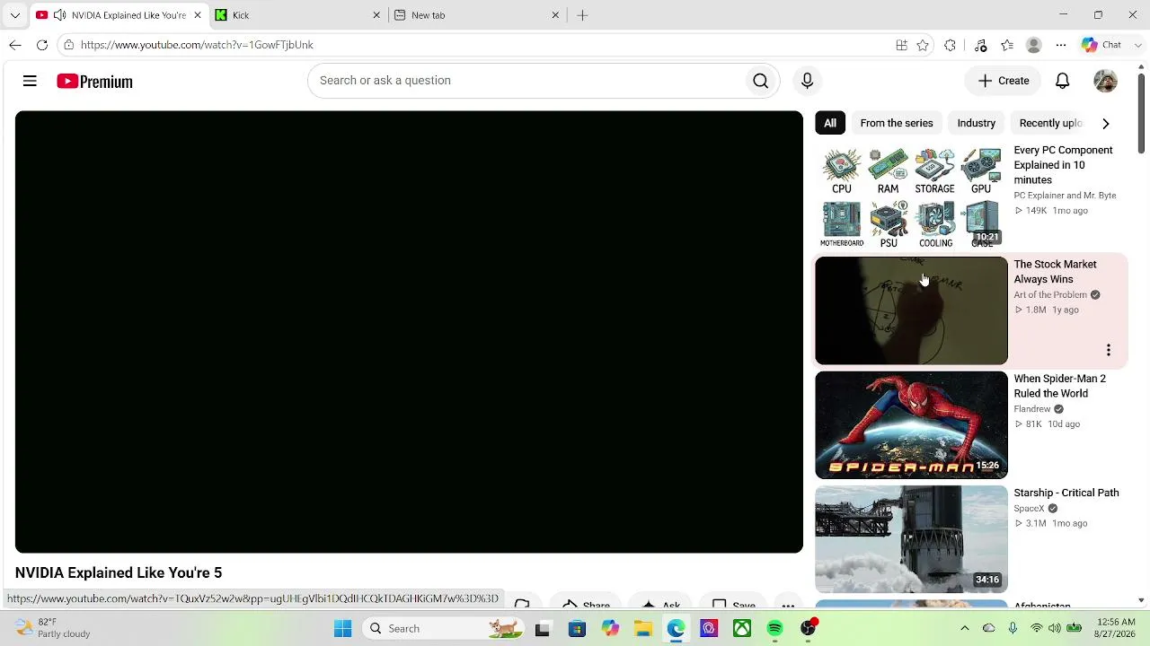Image resolution: width=1150 pixels, height=646 pixels.
Task: Open Copilot from the taskbar
Action: (610, 629)
